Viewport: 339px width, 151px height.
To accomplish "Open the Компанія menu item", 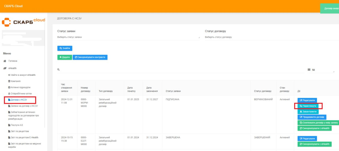I will coord(15,81).
